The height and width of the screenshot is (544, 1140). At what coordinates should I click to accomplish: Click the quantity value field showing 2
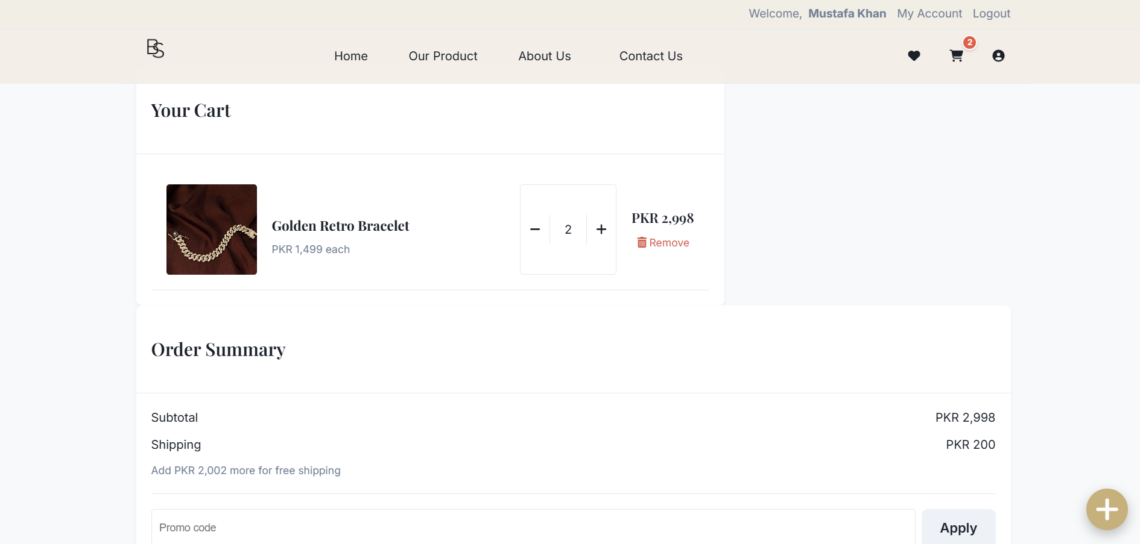(568, 230)
